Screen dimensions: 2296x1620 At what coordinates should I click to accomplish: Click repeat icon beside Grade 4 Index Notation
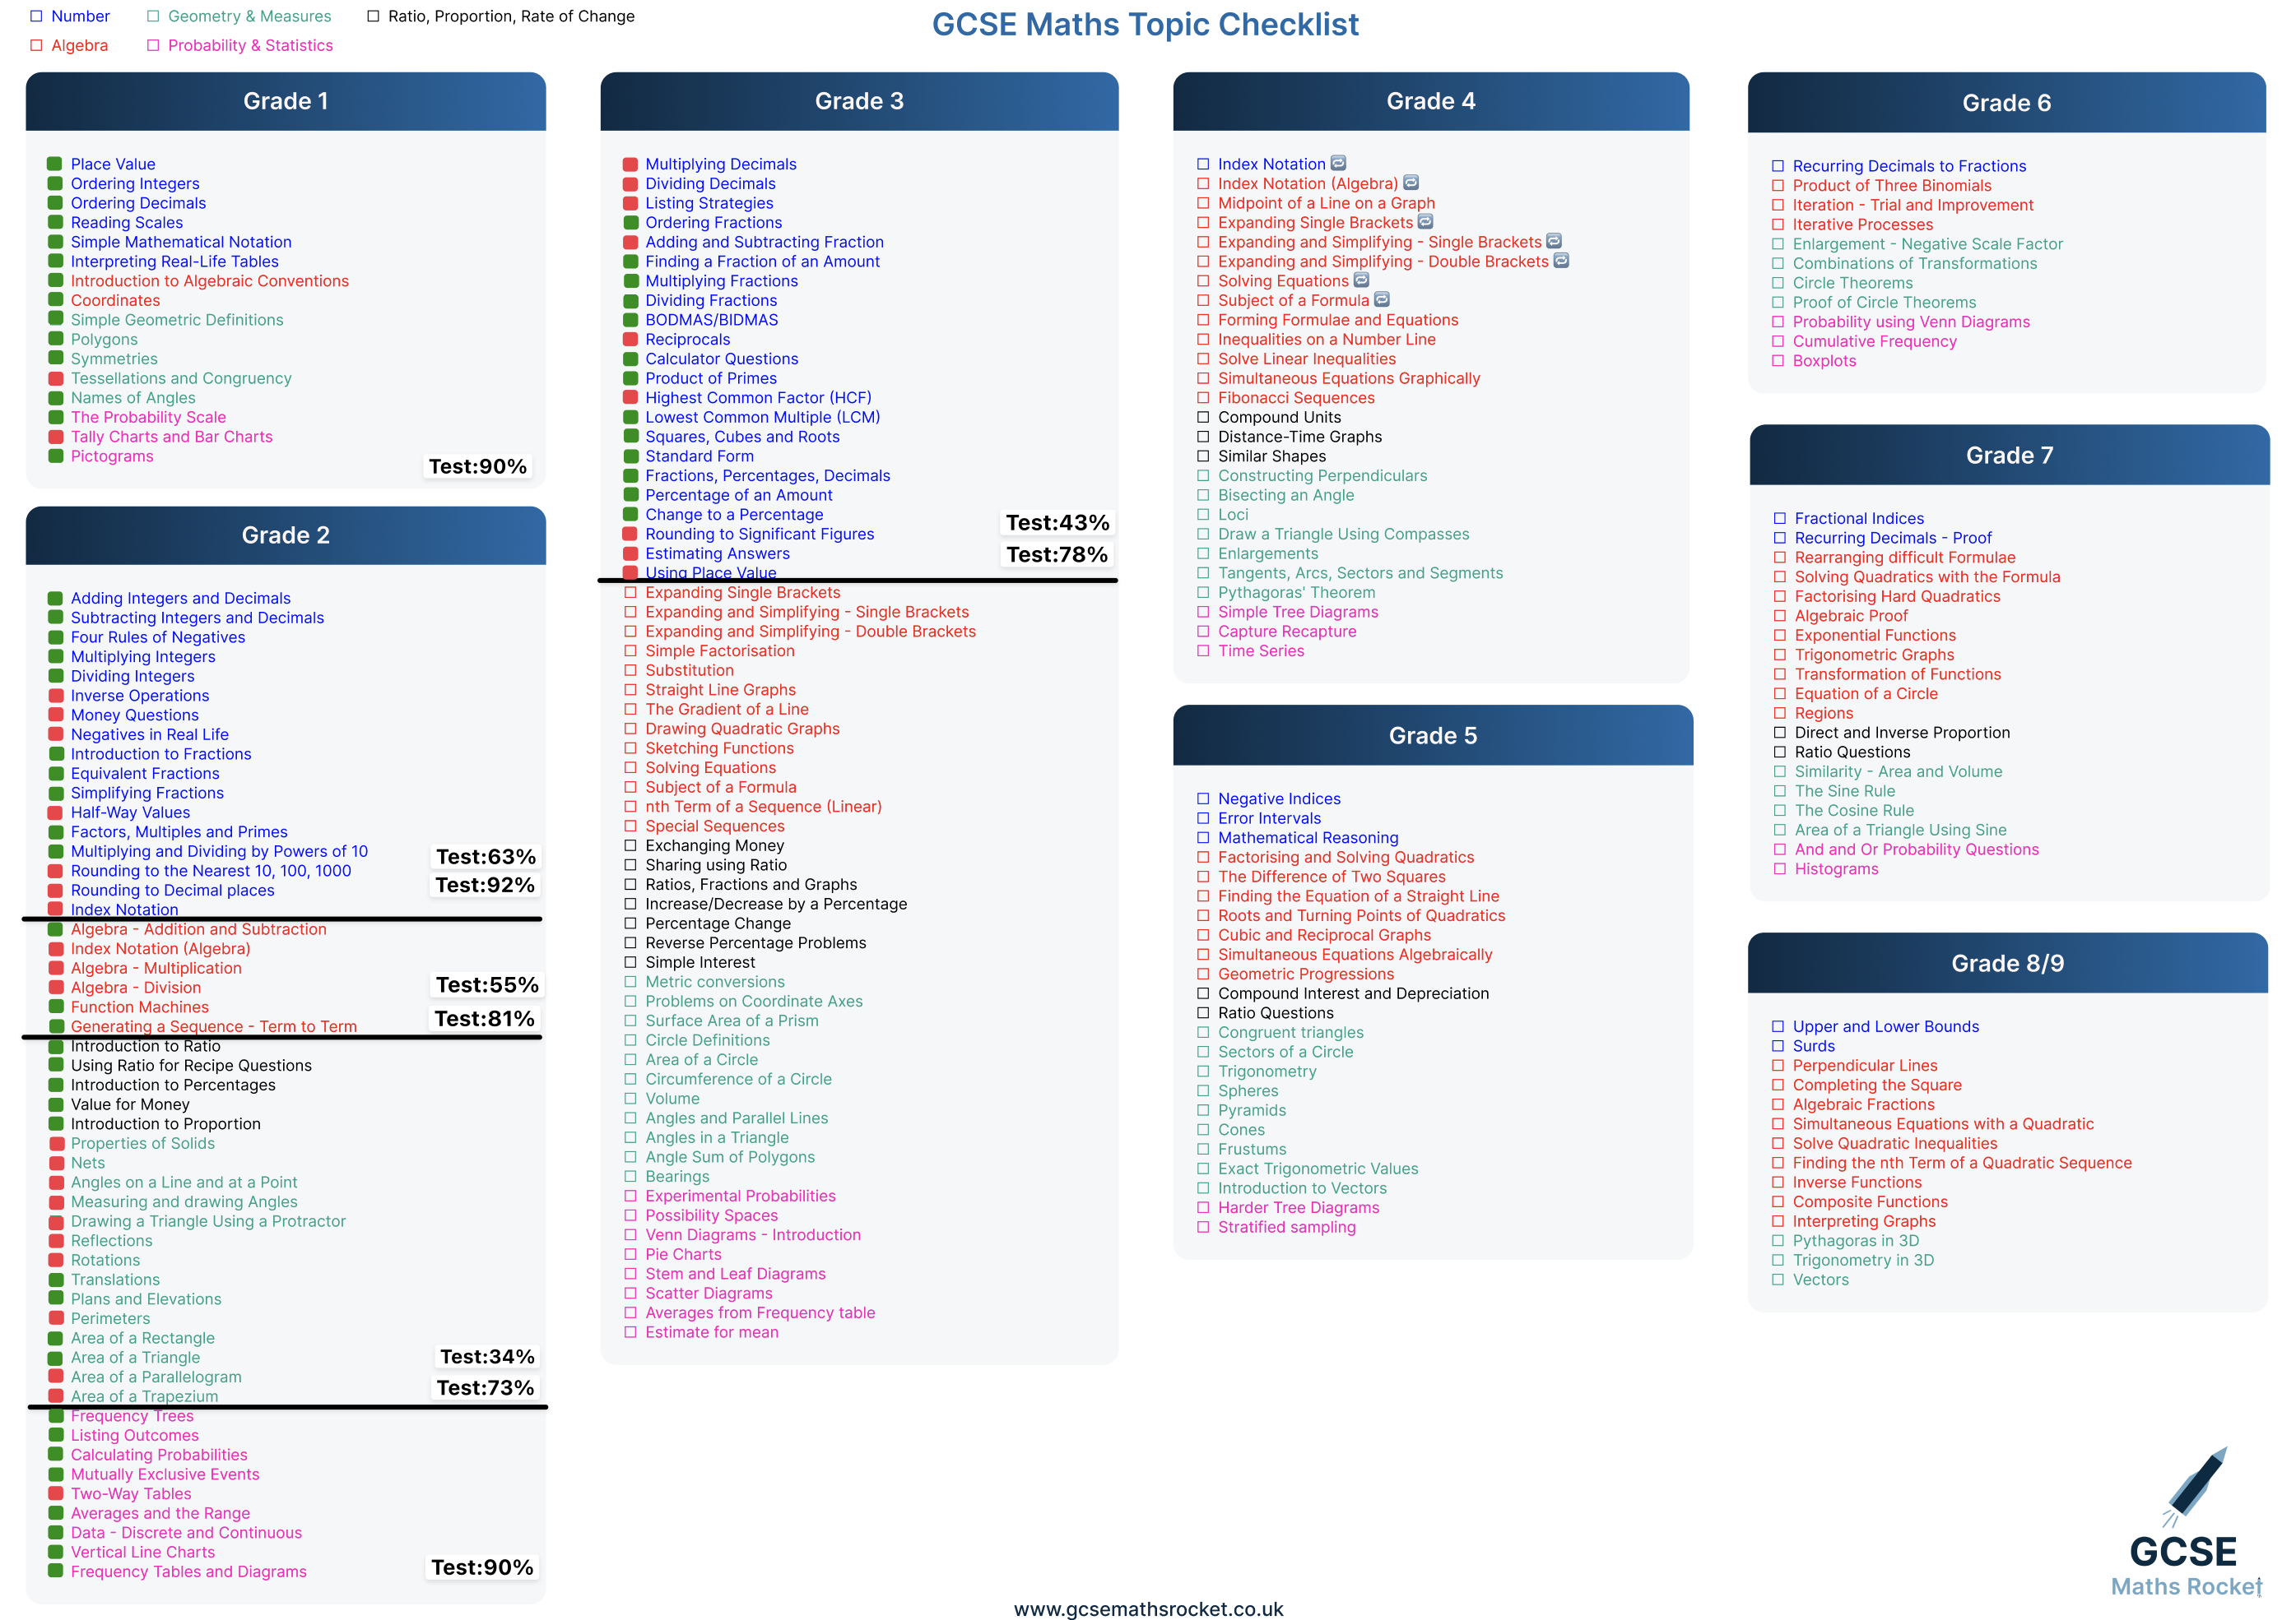pos(1338,163)
